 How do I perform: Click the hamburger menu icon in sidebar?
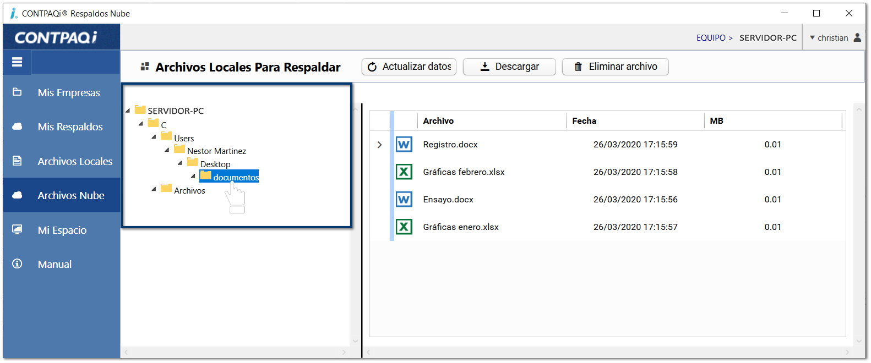tap(17, 62)
